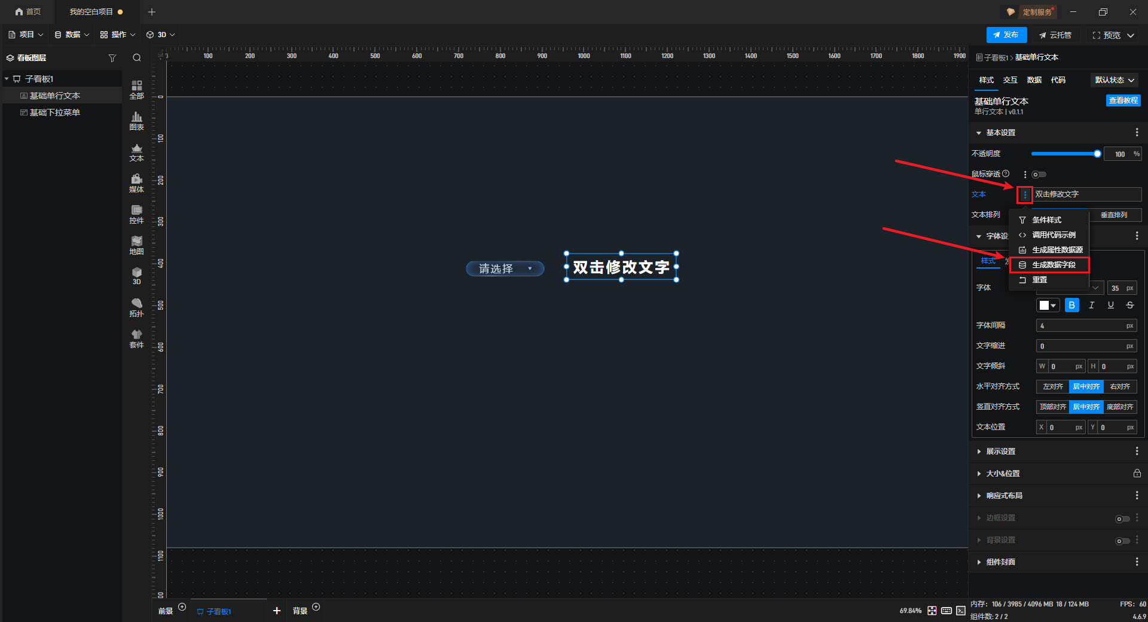Choose 生成数据字段 from the context menu
This screenshot has width=1148, height=622.
pos(1053,265)
